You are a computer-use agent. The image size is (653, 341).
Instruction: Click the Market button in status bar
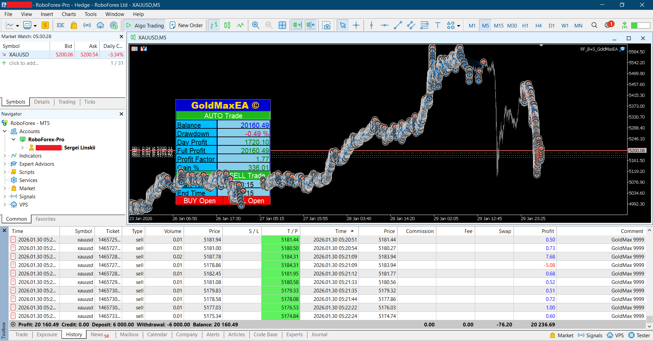(x=562, y=335)
